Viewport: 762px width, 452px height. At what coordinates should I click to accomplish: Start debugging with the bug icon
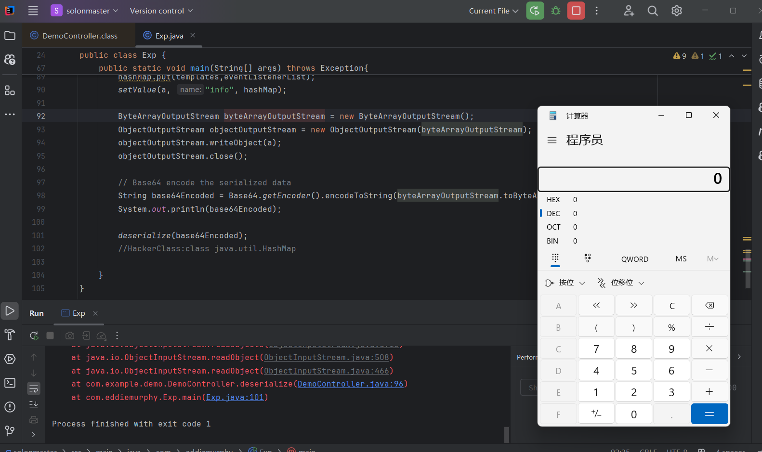click(555, 11)
